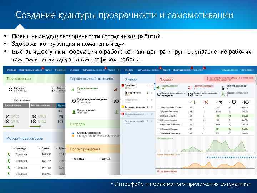Viewport: 257px width, 193px height.
Task: Click green accepted-calls icon in Продажи summary
Action: pyautogui.click(x=158, y=87)
